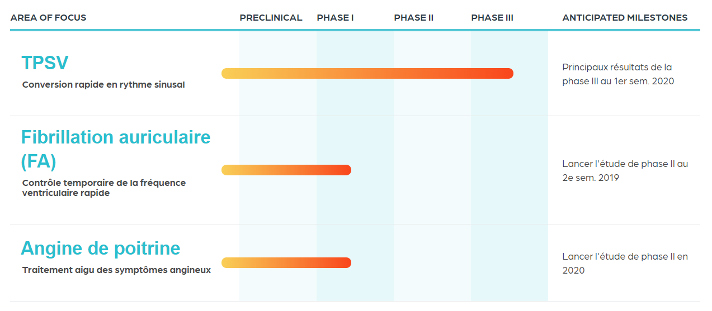The image size is (712, 311).
Task: Click the TPSV progress bar
Action: click(367, 73)
